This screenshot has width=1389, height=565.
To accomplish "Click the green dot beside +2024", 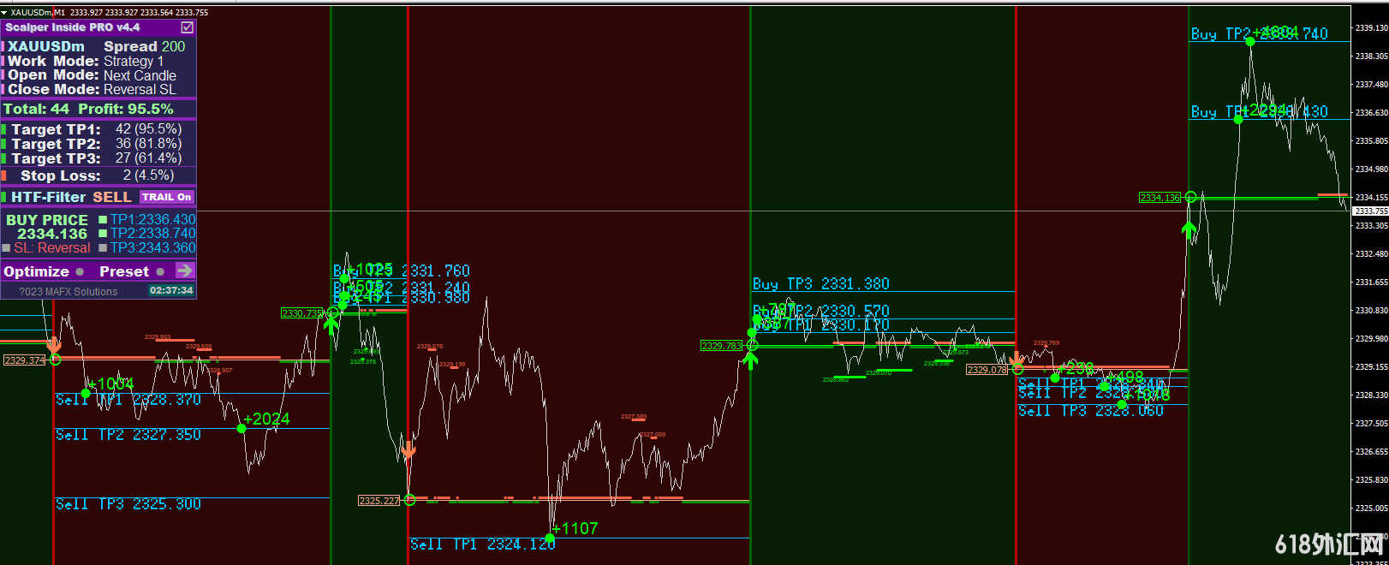I will pyautogui.click(x=241, y=428).
